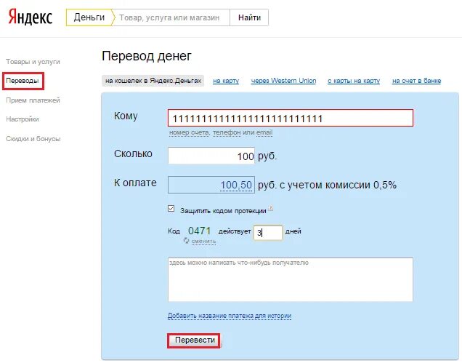462x363 pixels.
Task: Click the message to recipient textarea
Action: click(291, 279)
